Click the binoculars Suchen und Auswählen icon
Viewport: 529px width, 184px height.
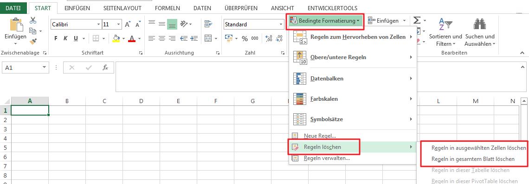(x=479, y=24)
